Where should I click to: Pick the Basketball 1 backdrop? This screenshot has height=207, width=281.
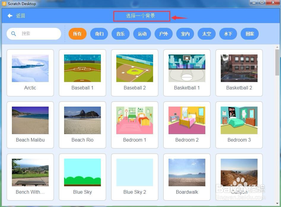(x=187, y=73)
